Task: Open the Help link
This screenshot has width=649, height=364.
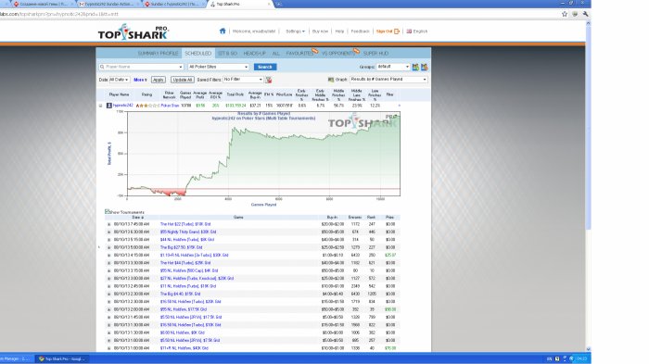Action: point(339,31)
